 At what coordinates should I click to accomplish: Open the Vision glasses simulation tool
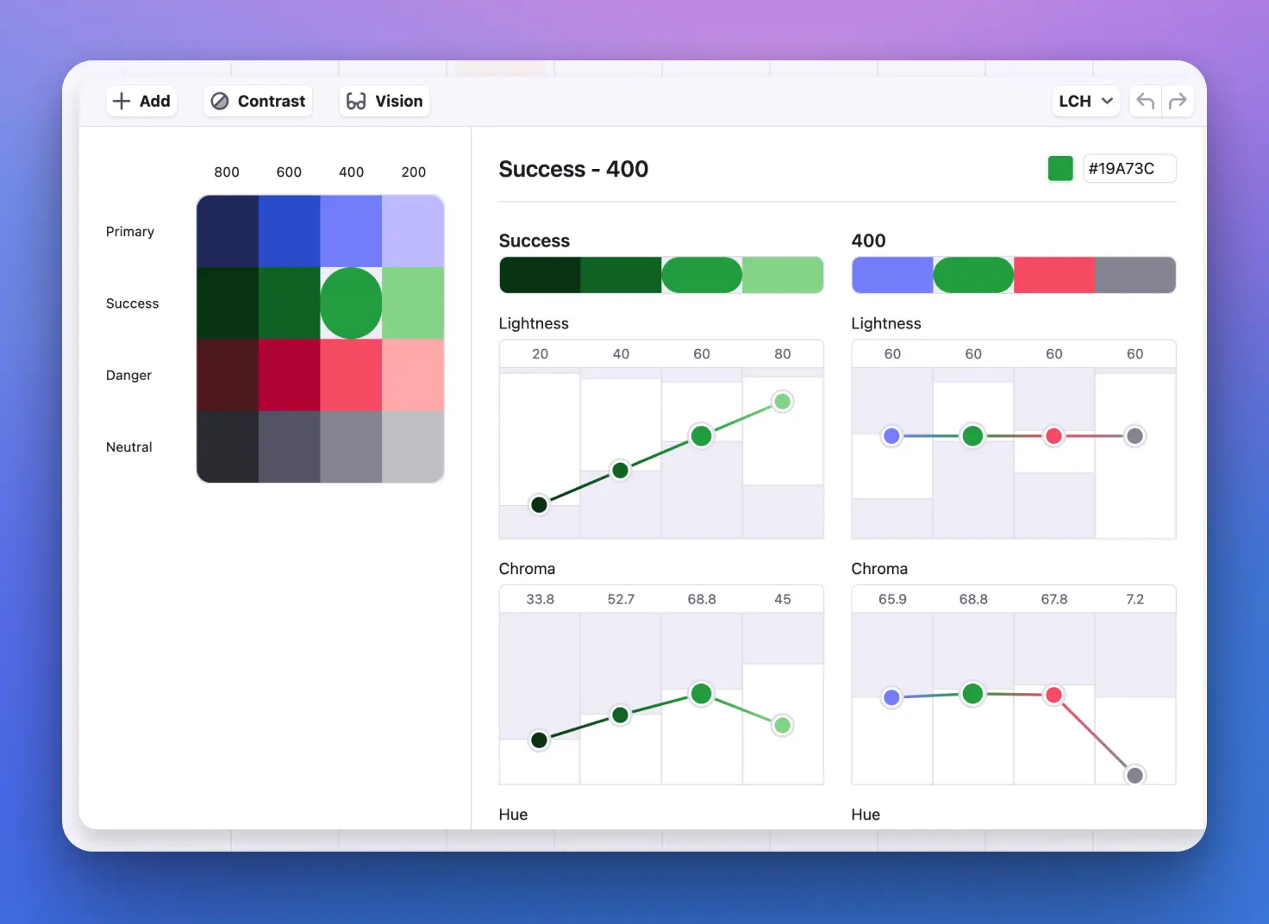point(384,102)
